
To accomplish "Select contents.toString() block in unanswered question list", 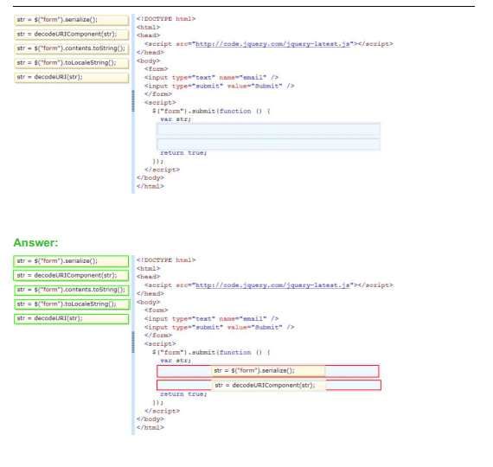I will click(x=72, y=48).
